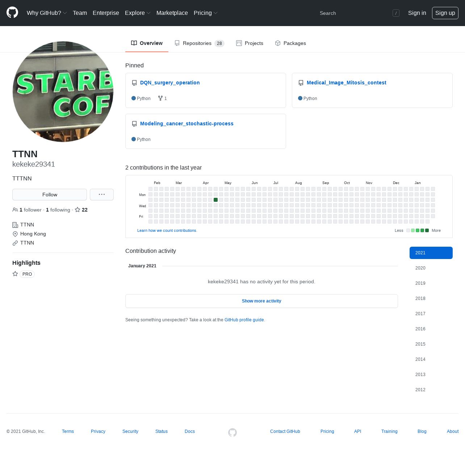Viewport: 465px width, 455px height.
Task: Click the darkest green legend swatch
Action: [x=427, y=230]
